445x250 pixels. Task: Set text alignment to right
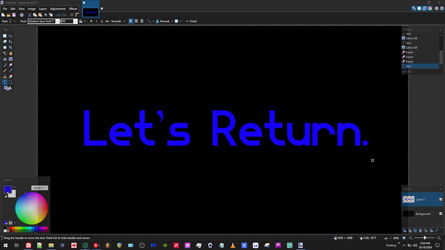click(x=141, y=21)
